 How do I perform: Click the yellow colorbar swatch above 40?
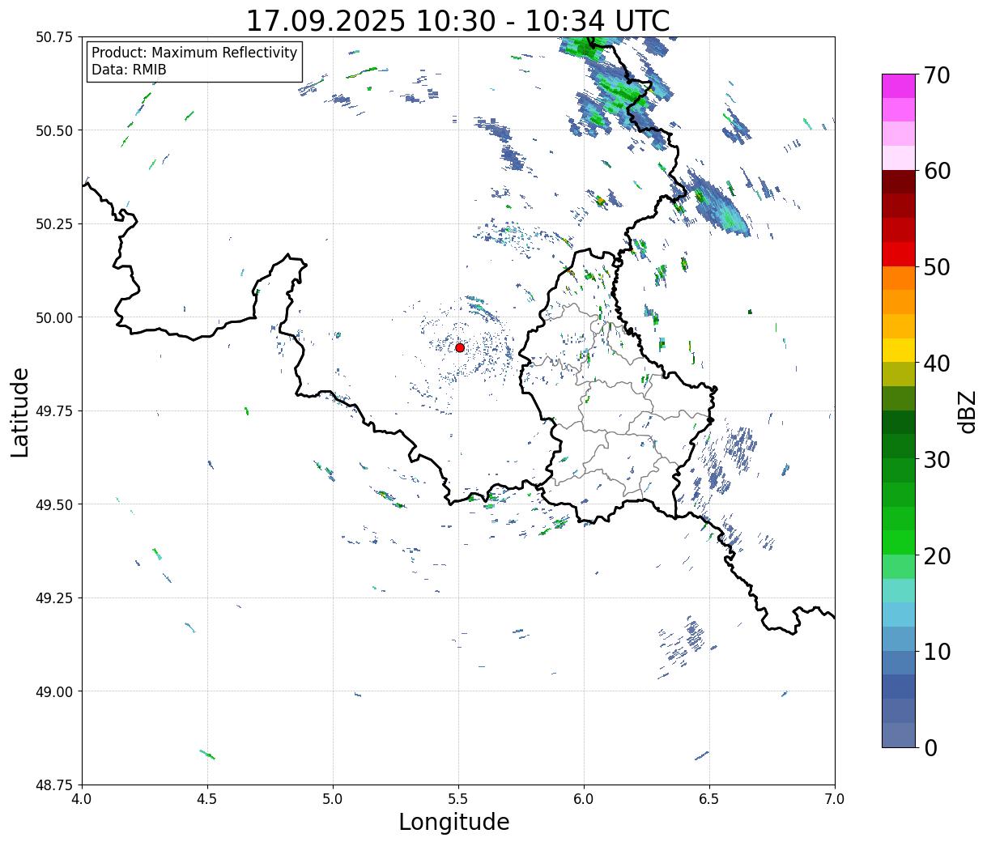pos(899,350)
